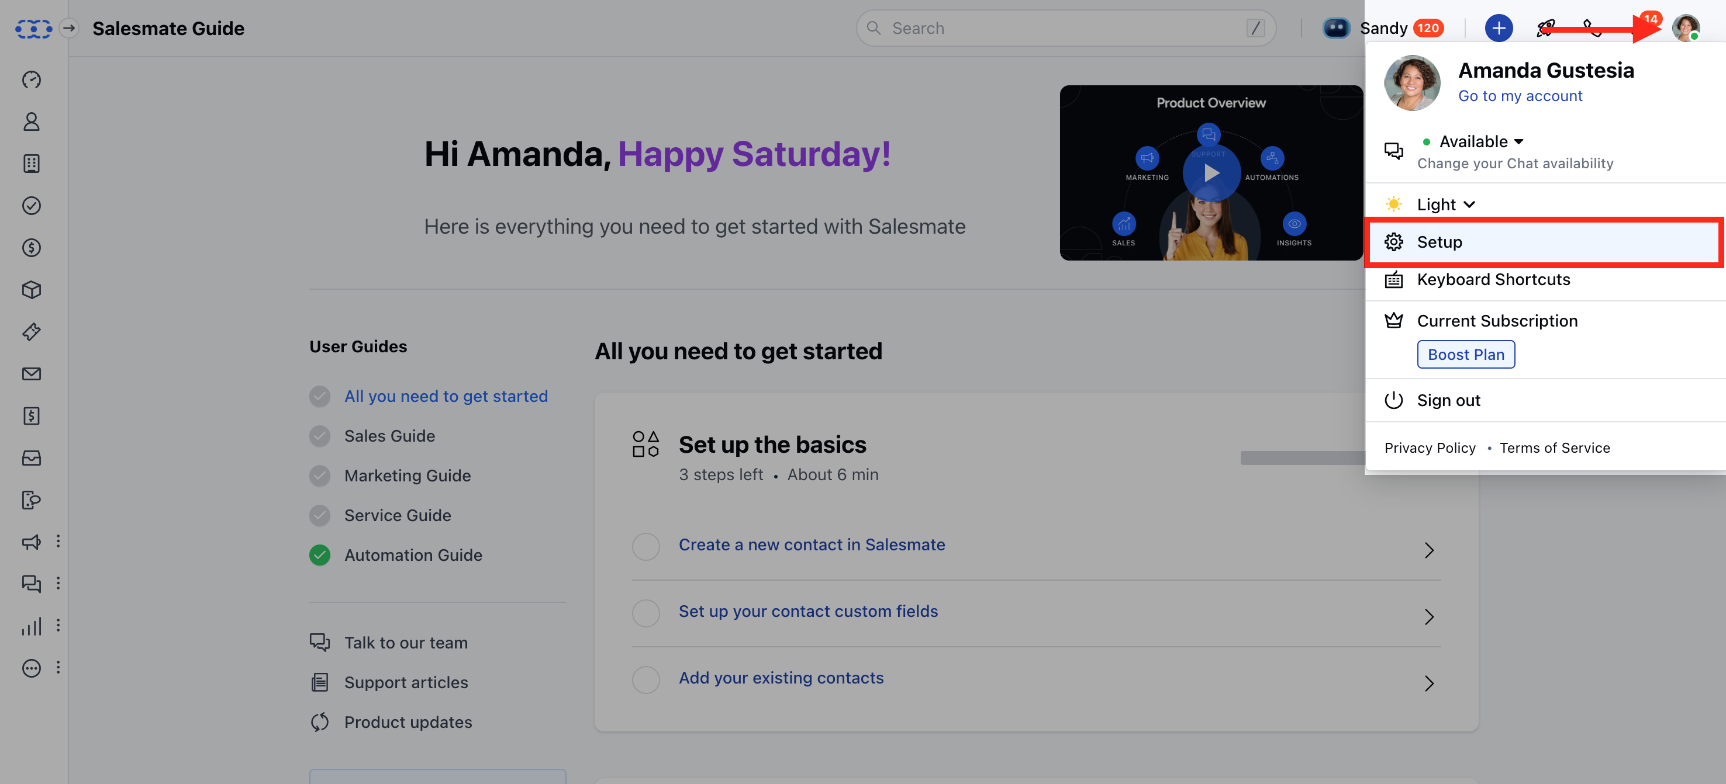
Task: Click Set up the basics shapes icon
Action: (646, 444)
